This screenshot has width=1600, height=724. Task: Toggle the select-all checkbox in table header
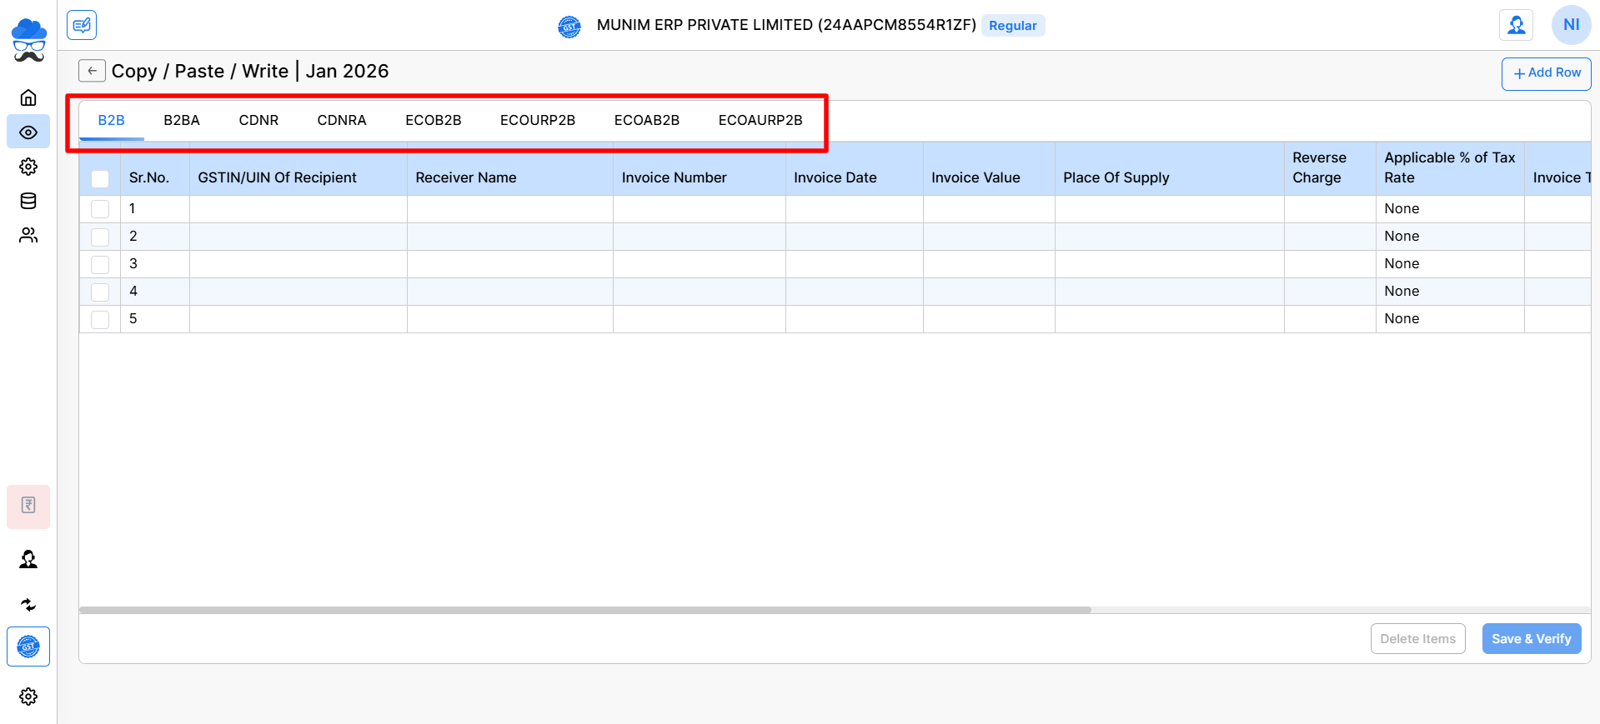(x=100, y=178)
